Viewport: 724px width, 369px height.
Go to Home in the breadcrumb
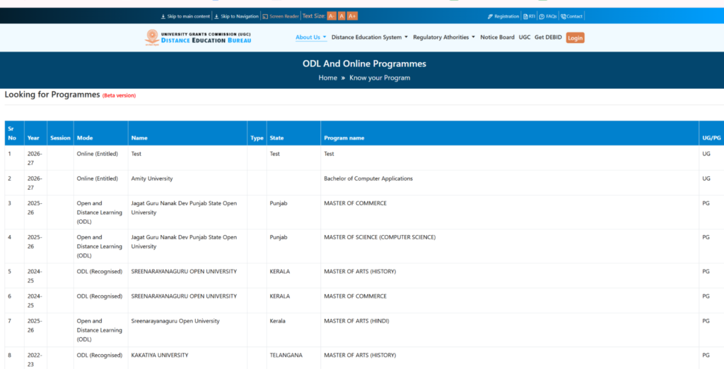pos(328,78)
